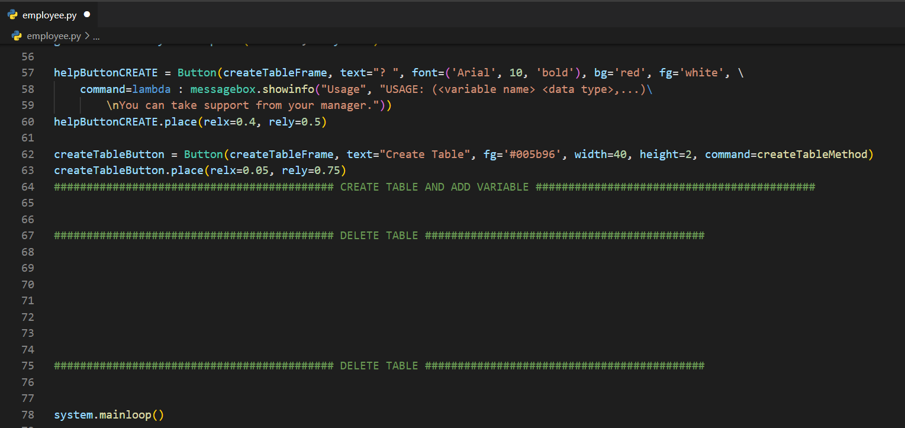Click line number 78 in the gutter
Viewport: 905px width, 428px height.
[28, 414]
